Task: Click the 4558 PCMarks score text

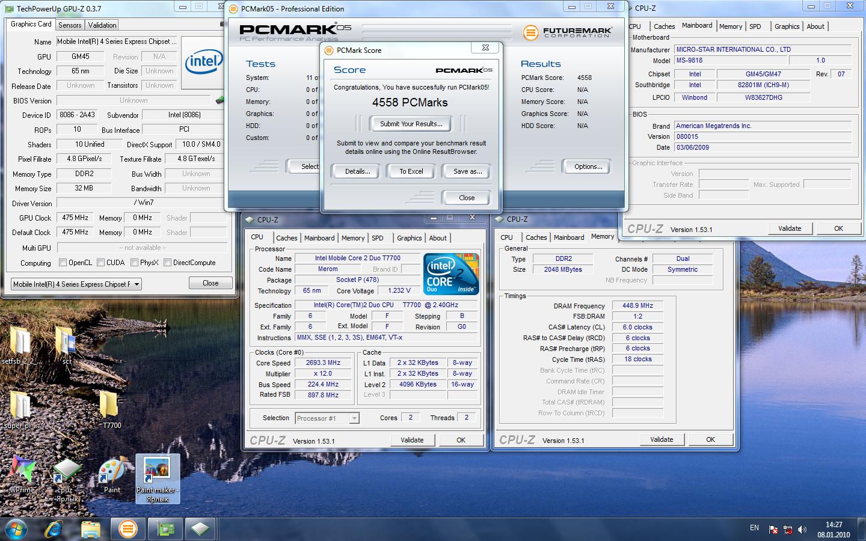Action: (x=410, y=102)
